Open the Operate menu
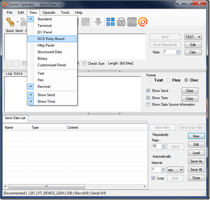 point(49,13)
